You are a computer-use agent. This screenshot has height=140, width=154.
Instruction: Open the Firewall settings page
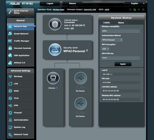pos(20,113)
